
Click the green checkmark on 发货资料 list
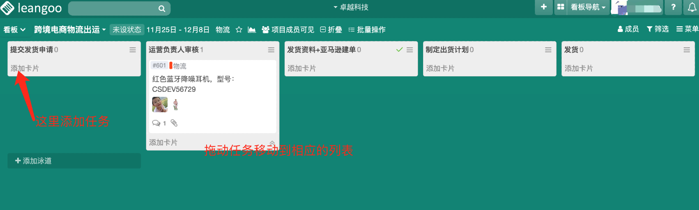[399, 50]
